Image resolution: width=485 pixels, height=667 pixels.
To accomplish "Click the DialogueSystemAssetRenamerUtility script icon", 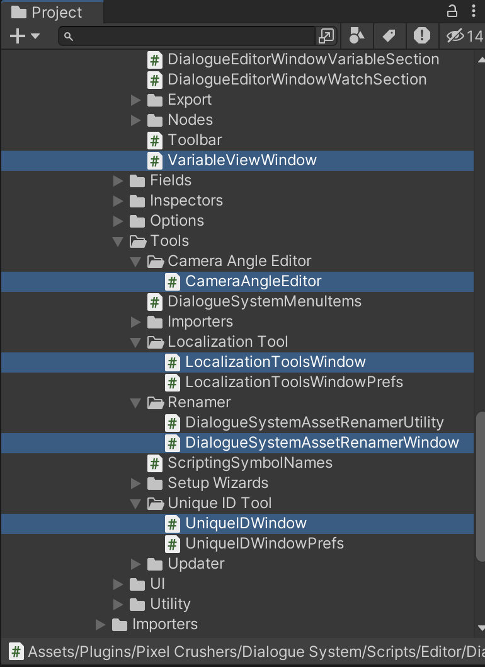I will pos(172,423).
